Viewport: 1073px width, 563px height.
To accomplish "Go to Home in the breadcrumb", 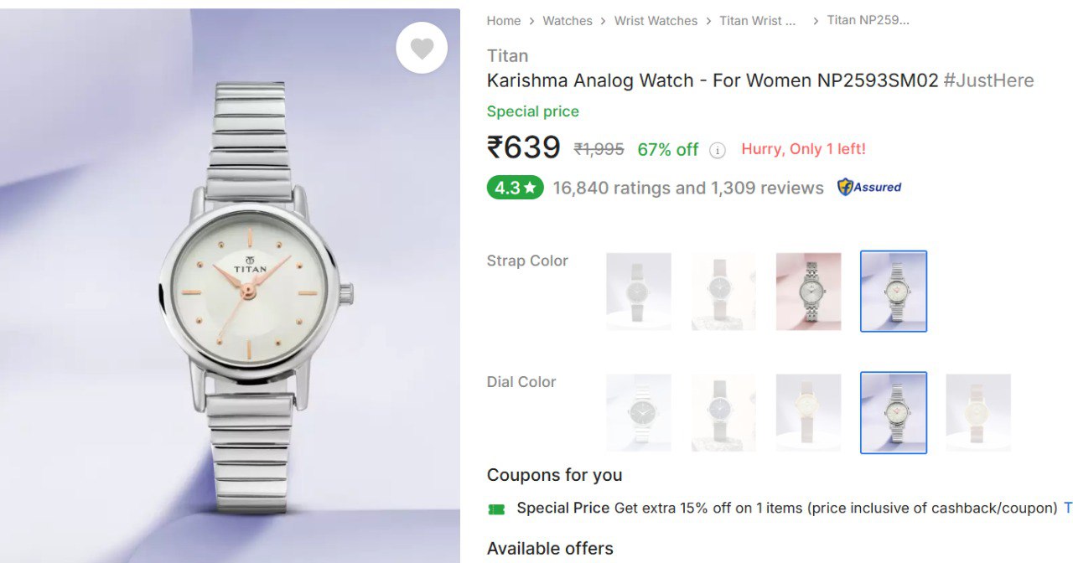I will pos(504,21).
